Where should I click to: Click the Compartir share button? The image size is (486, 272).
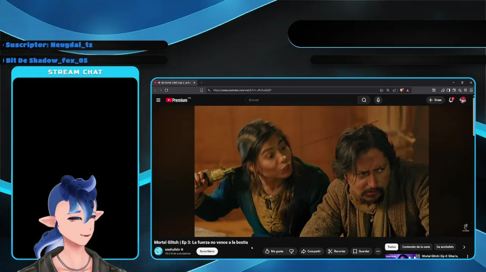click(x=311, y=251)
